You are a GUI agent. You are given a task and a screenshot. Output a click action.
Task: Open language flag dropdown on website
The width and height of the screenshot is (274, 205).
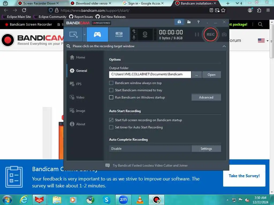[263, 41]
